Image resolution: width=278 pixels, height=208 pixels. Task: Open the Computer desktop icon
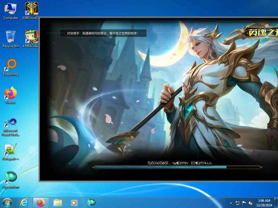click(11, 11)
